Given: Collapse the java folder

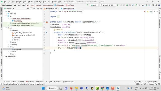Looking at the screenshot, I should point(6,16).
